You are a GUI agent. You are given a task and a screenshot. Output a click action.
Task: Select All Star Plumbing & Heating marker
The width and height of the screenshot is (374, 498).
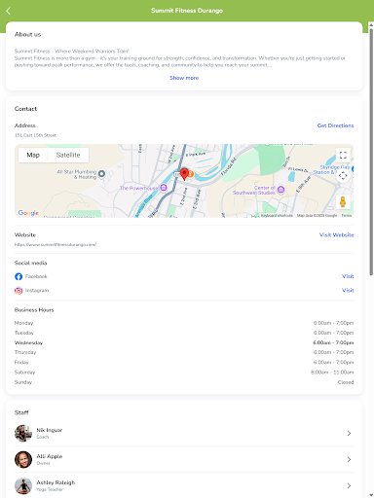tap(101, 173)
